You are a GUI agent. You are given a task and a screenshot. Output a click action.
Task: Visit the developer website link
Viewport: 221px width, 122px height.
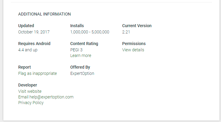coord(30,91)
